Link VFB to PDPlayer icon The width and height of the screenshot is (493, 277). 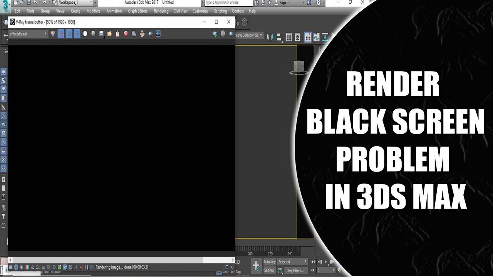(x=158, y=34)
